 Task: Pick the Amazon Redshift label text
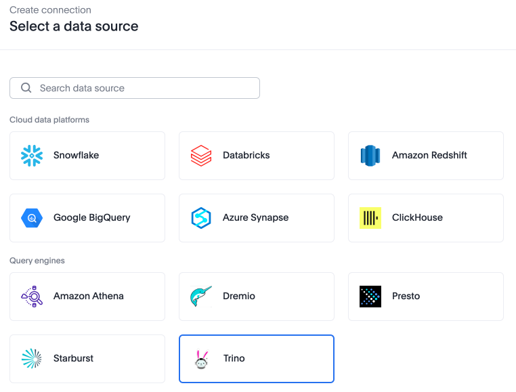(429, 155)
